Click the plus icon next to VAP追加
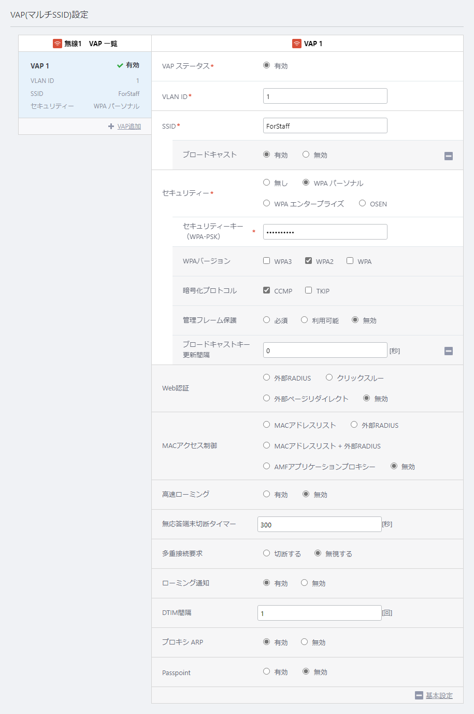The width and height of the screenshot is (474, 714). click(111, 127)
